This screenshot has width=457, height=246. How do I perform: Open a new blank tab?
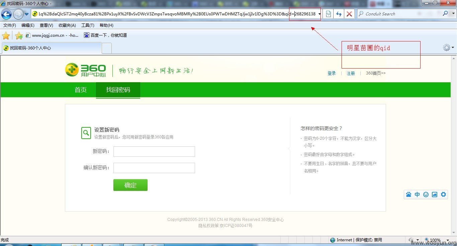pos(107,48)
